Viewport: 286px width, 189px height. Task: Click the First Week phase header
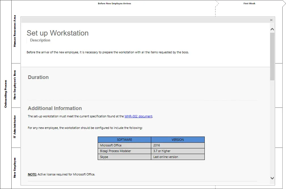249,3
